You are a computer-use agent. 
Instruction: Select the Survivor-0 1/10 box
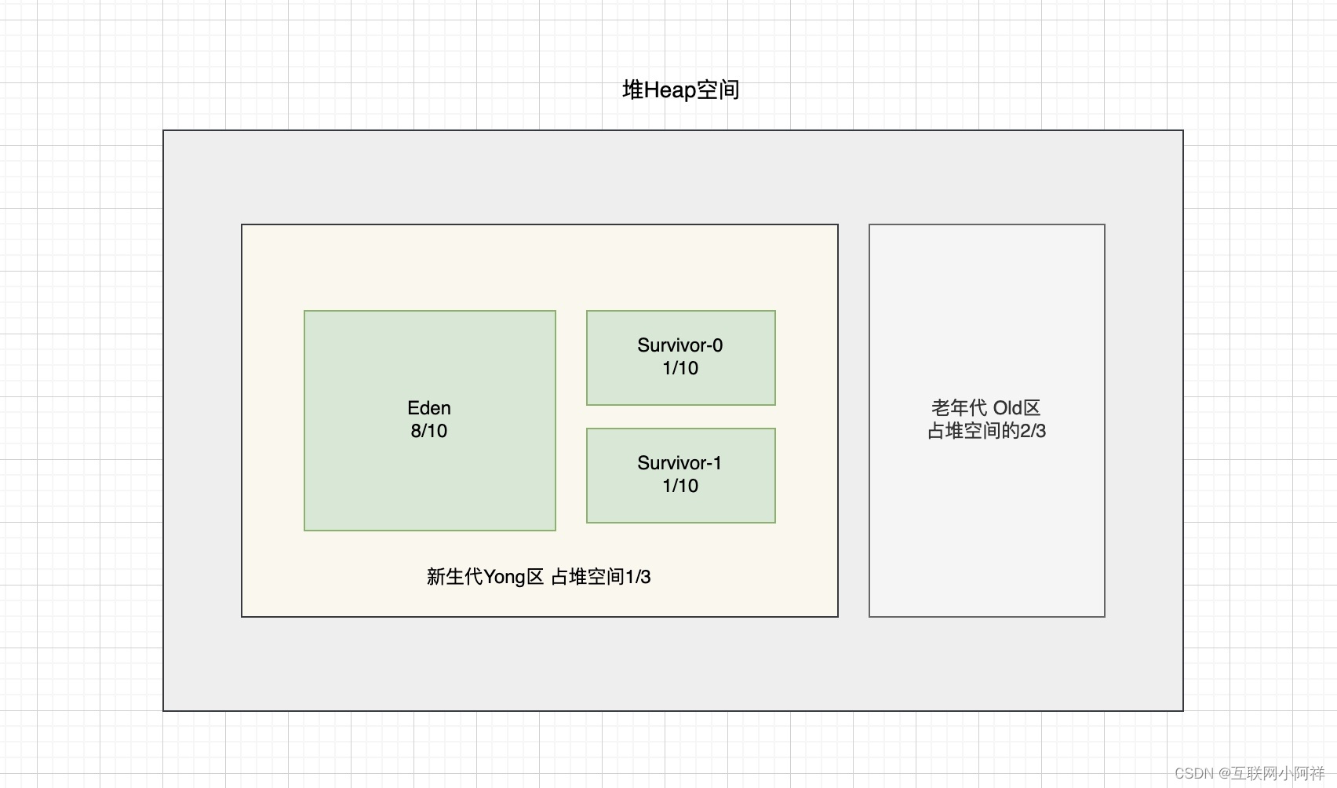coord(681,358)
